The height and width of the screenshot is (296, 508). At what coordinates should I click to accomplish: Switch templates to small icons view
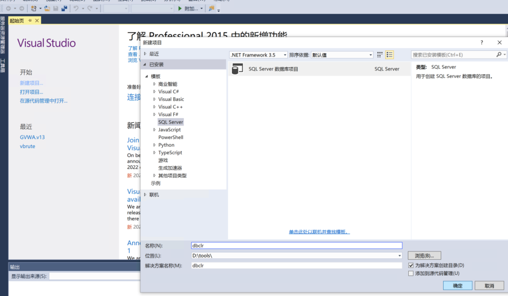380,55
